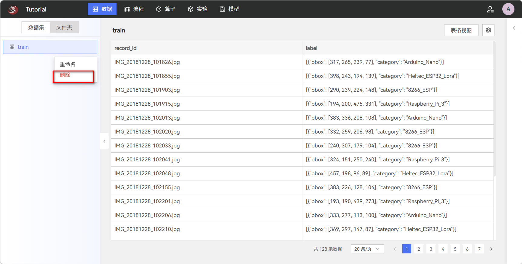Select cell IMG_20181228_102155.jpg
522x264 pixels.
pyautogui.click(x=207, y=187)
